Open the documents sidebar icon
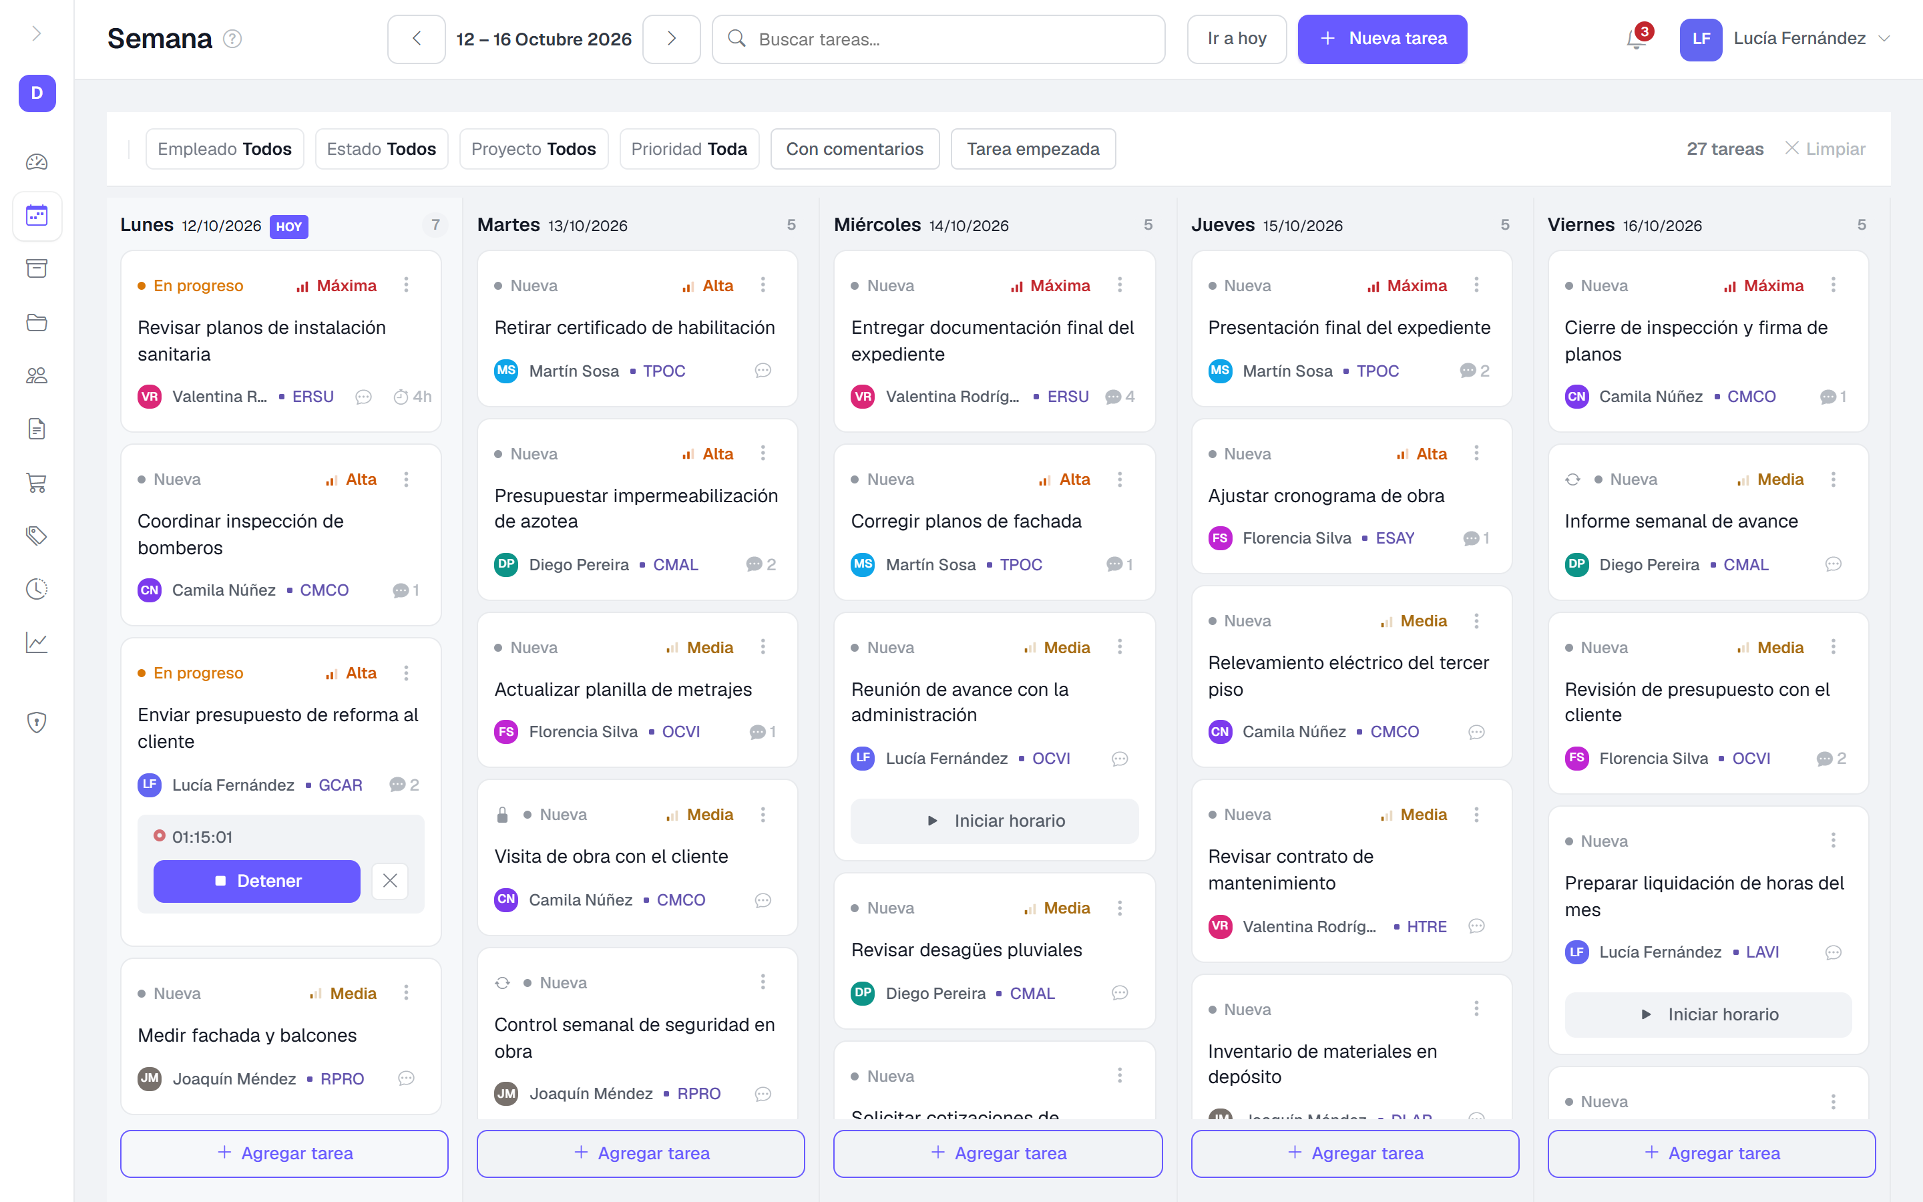This screenshot has height=1202, width=1923. click(37, 429)
